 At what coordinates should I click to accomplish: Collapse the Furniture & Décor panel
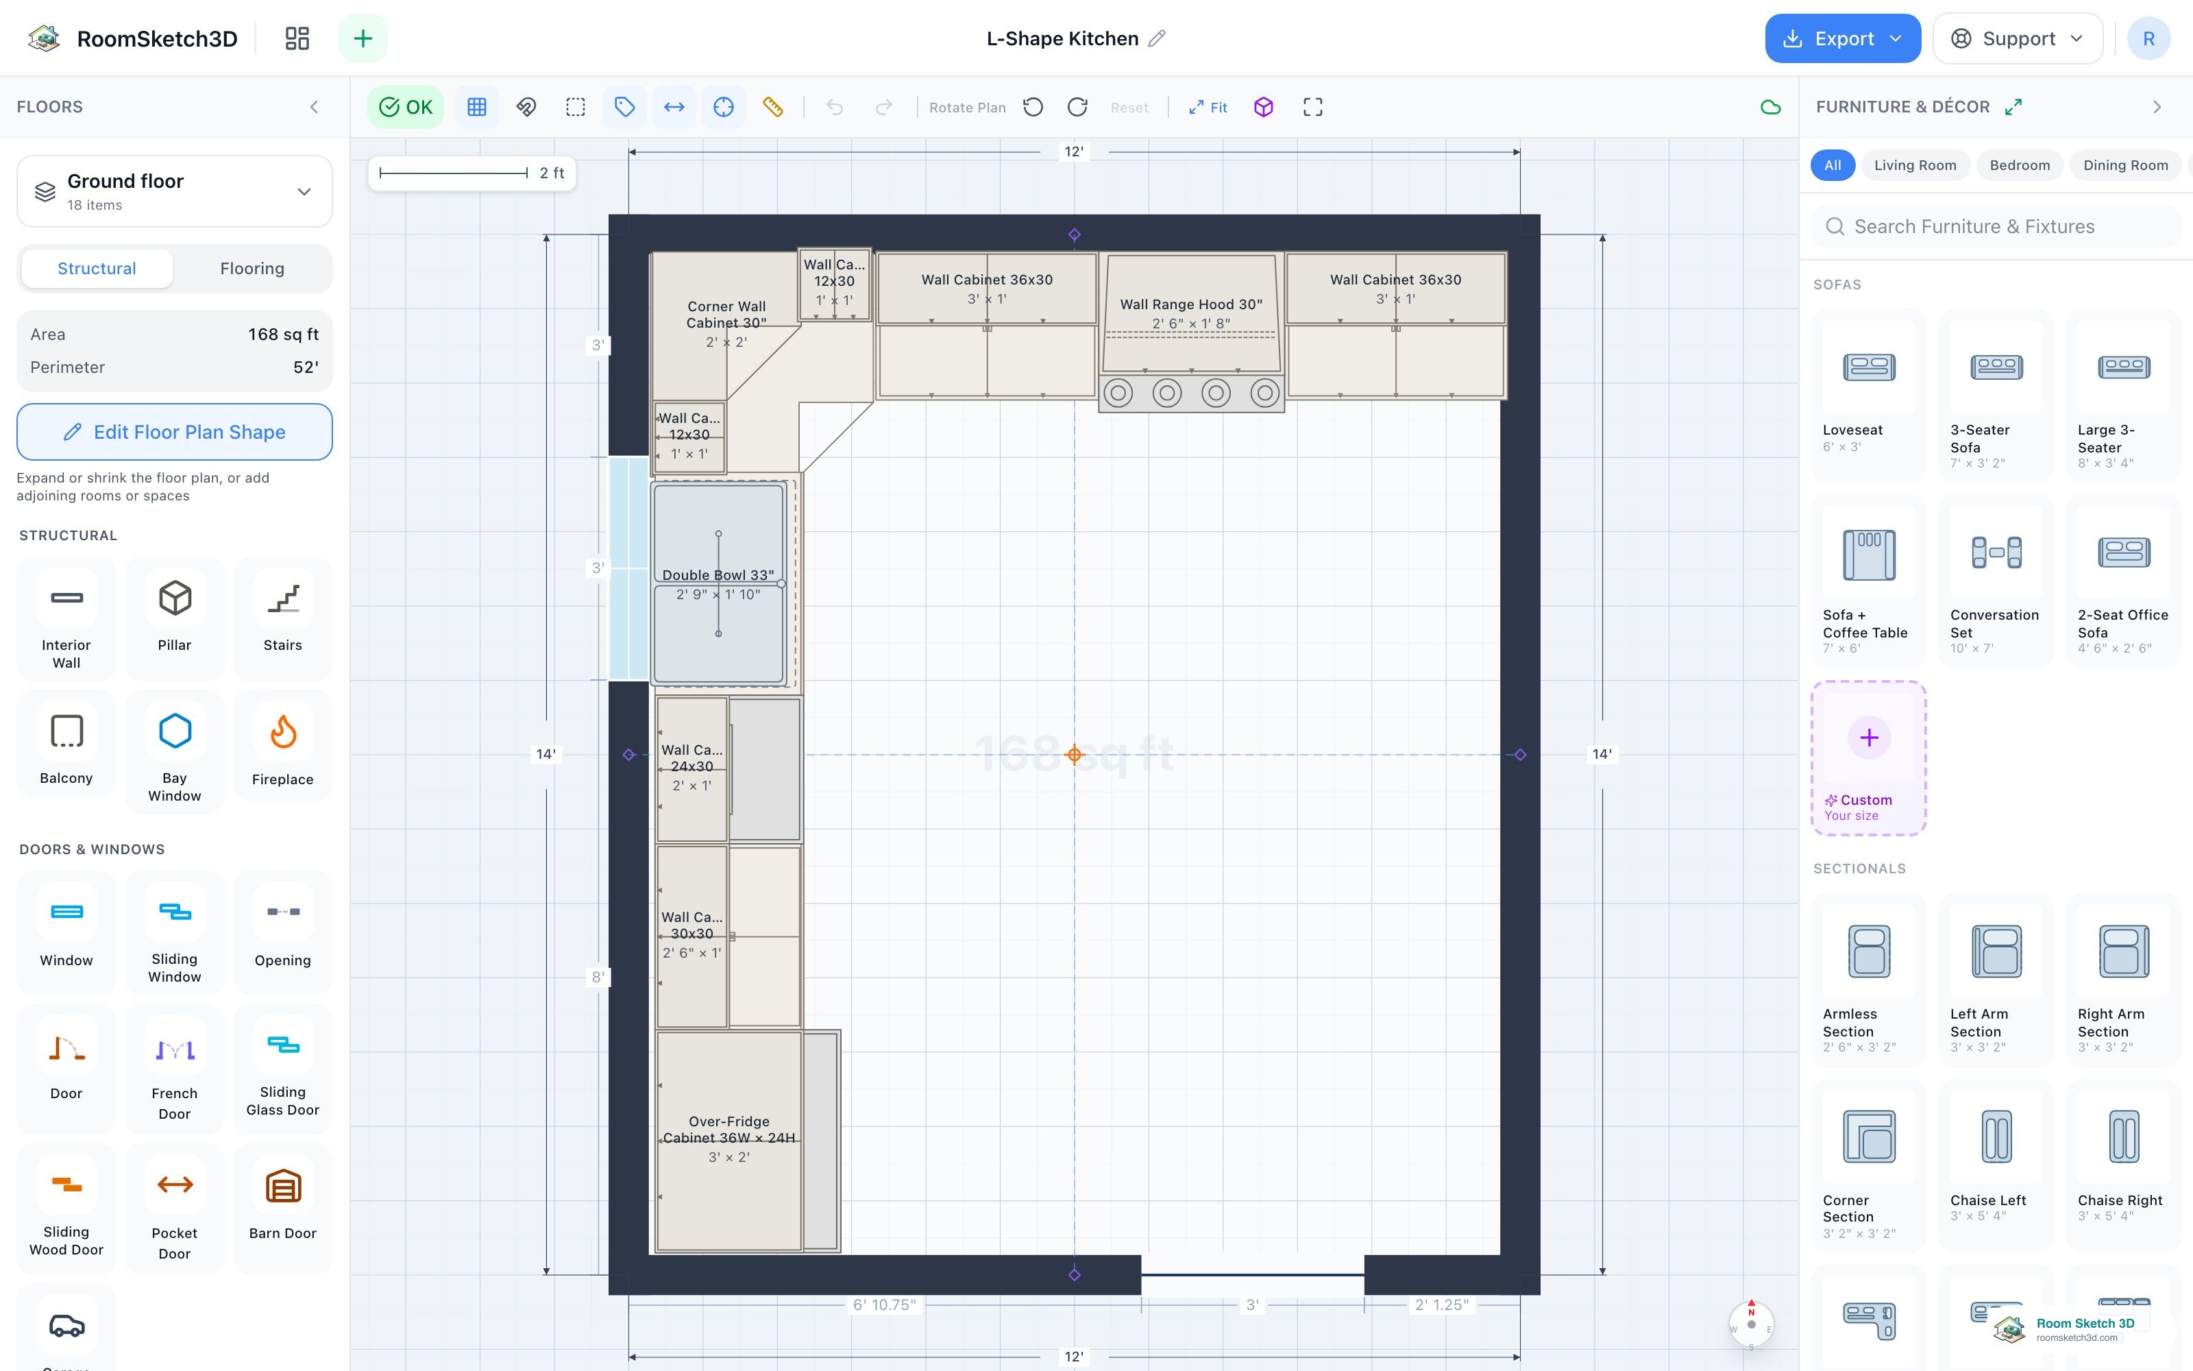(2157, 107)
